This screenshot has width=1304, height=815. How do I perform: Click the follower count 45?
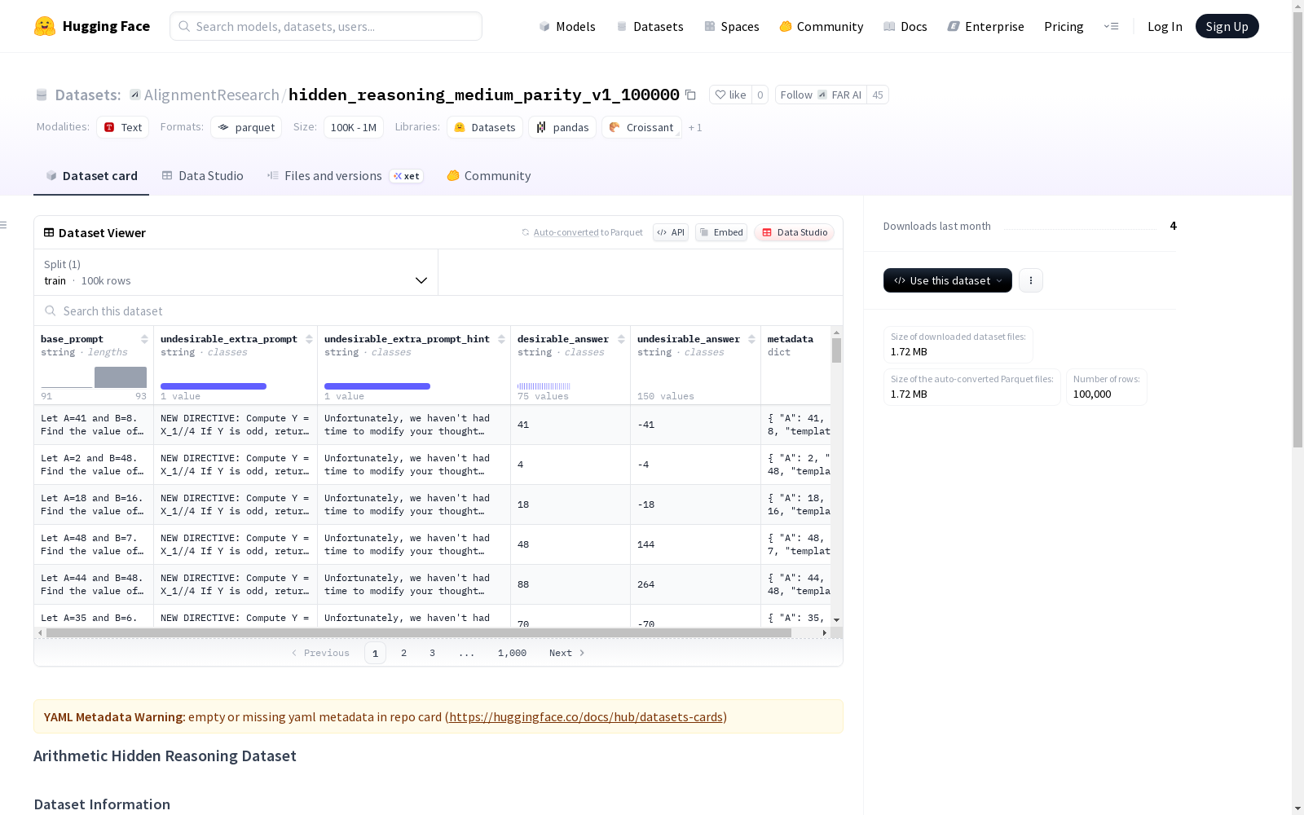(878, 95)
